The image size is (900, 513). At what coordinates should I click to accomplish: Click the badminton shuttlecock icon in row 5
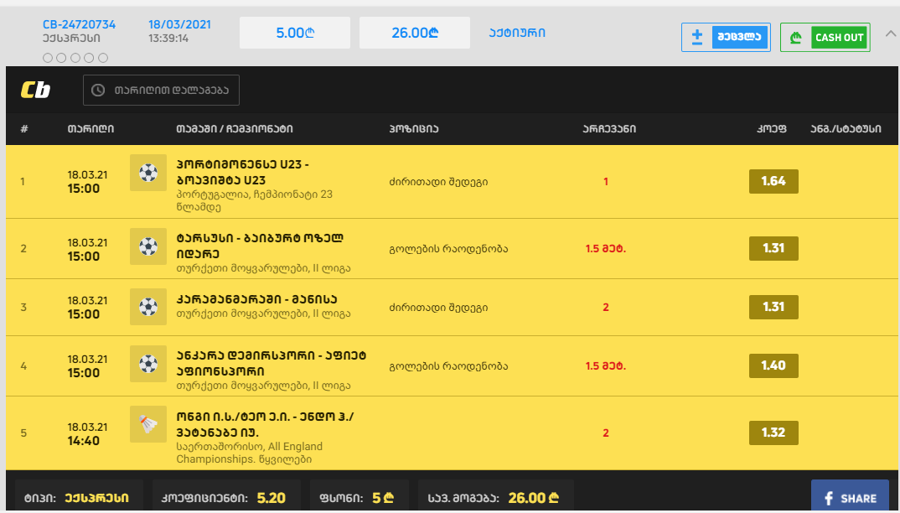[148, 425]
